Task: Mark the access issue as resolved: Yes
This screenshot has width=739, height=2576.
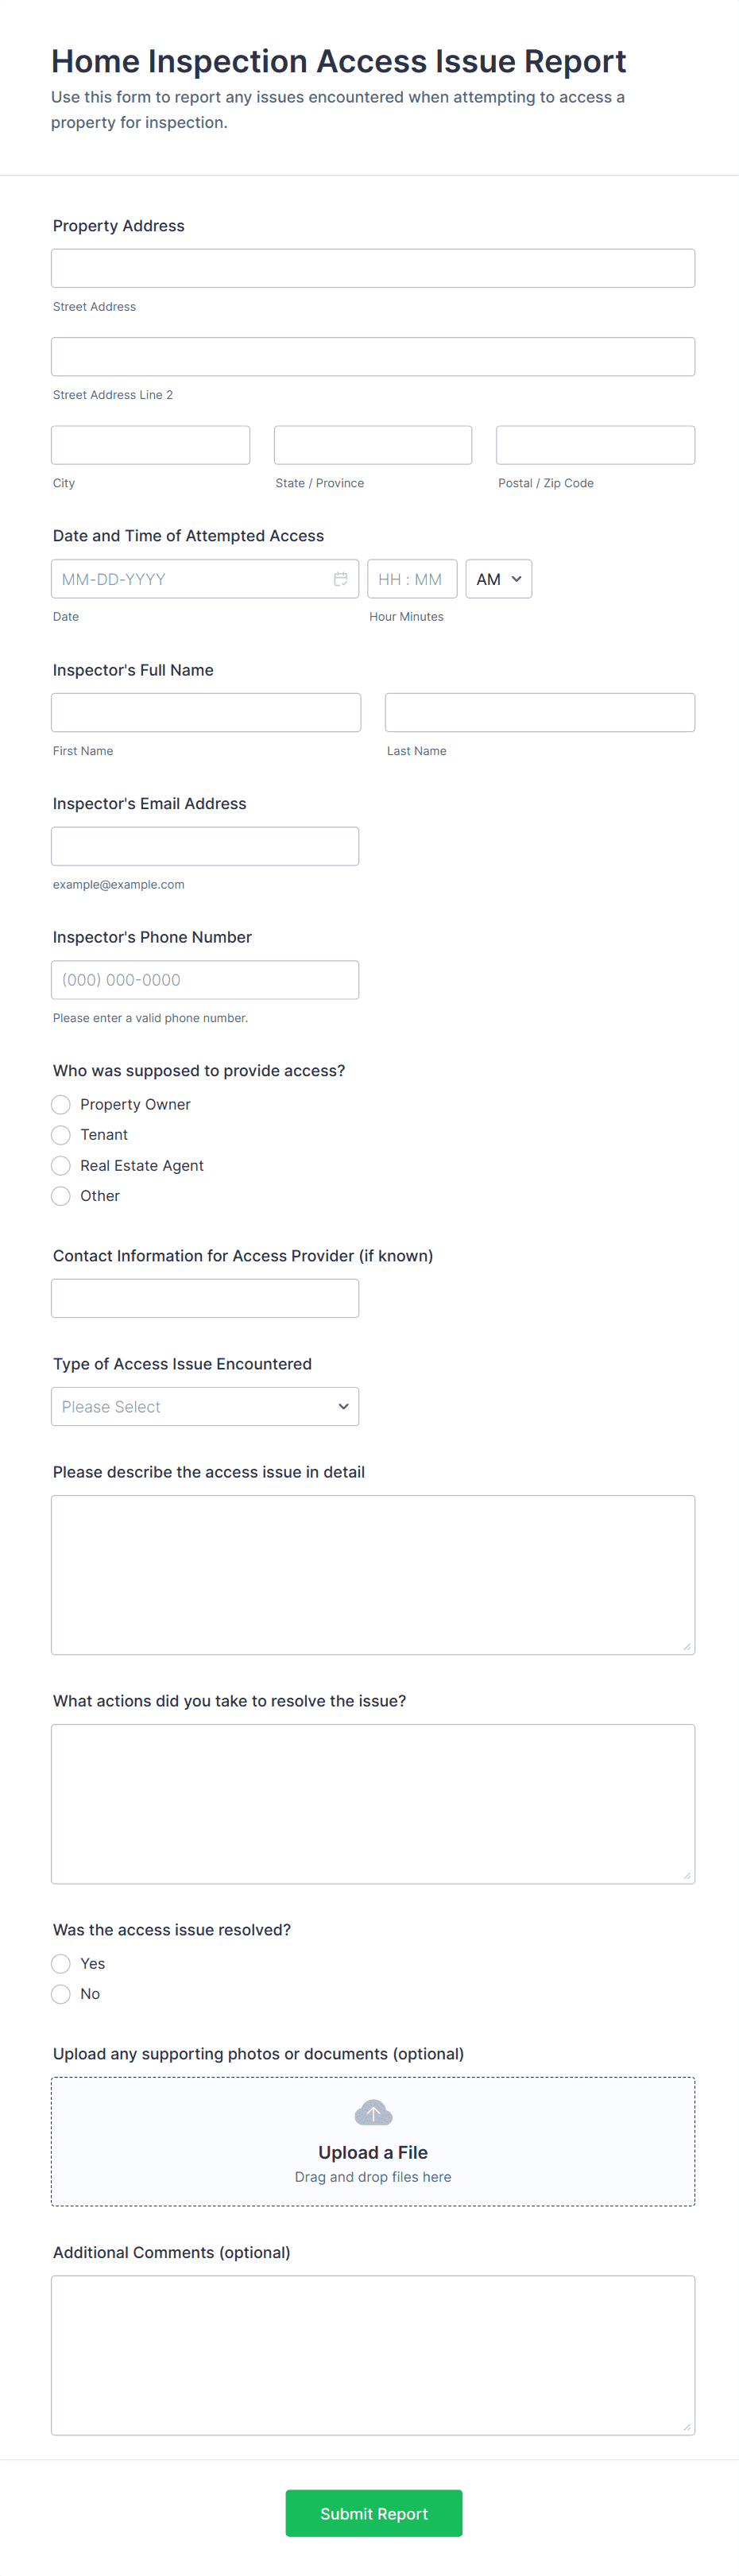Action: click(x=61, y=1964)
